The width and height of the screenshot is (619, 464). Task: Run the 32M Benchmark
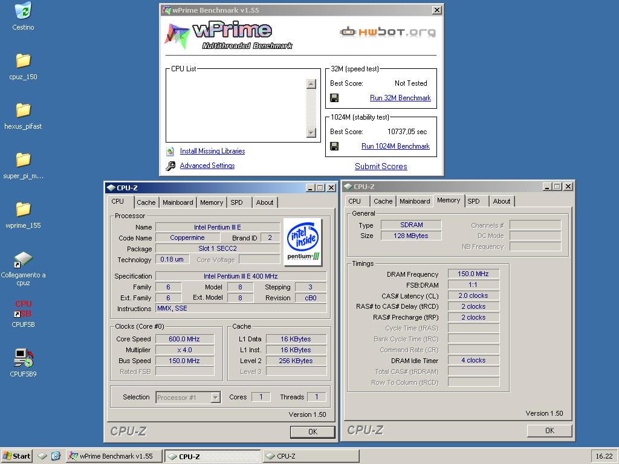click(400, 98)
